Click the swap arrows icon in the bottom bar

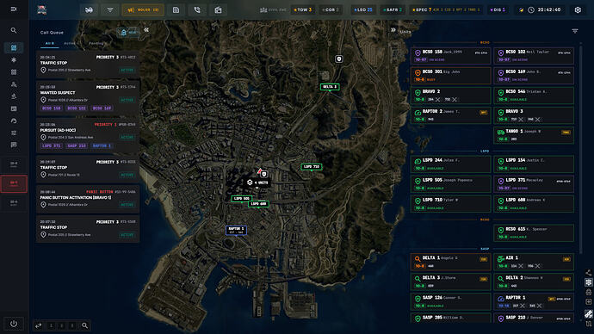[38, 325]
